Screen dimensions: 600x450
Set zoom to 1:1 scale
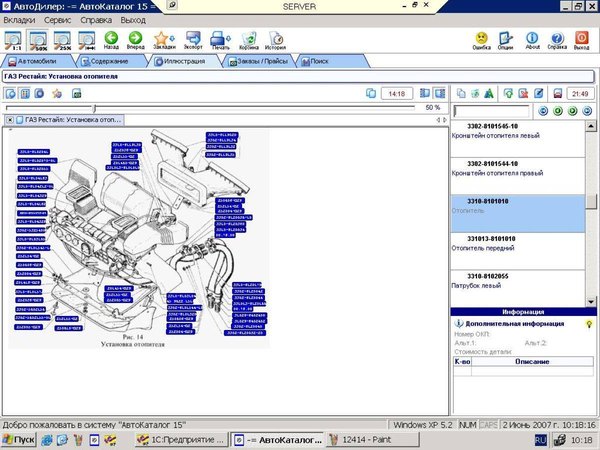(x=12, y=39)
